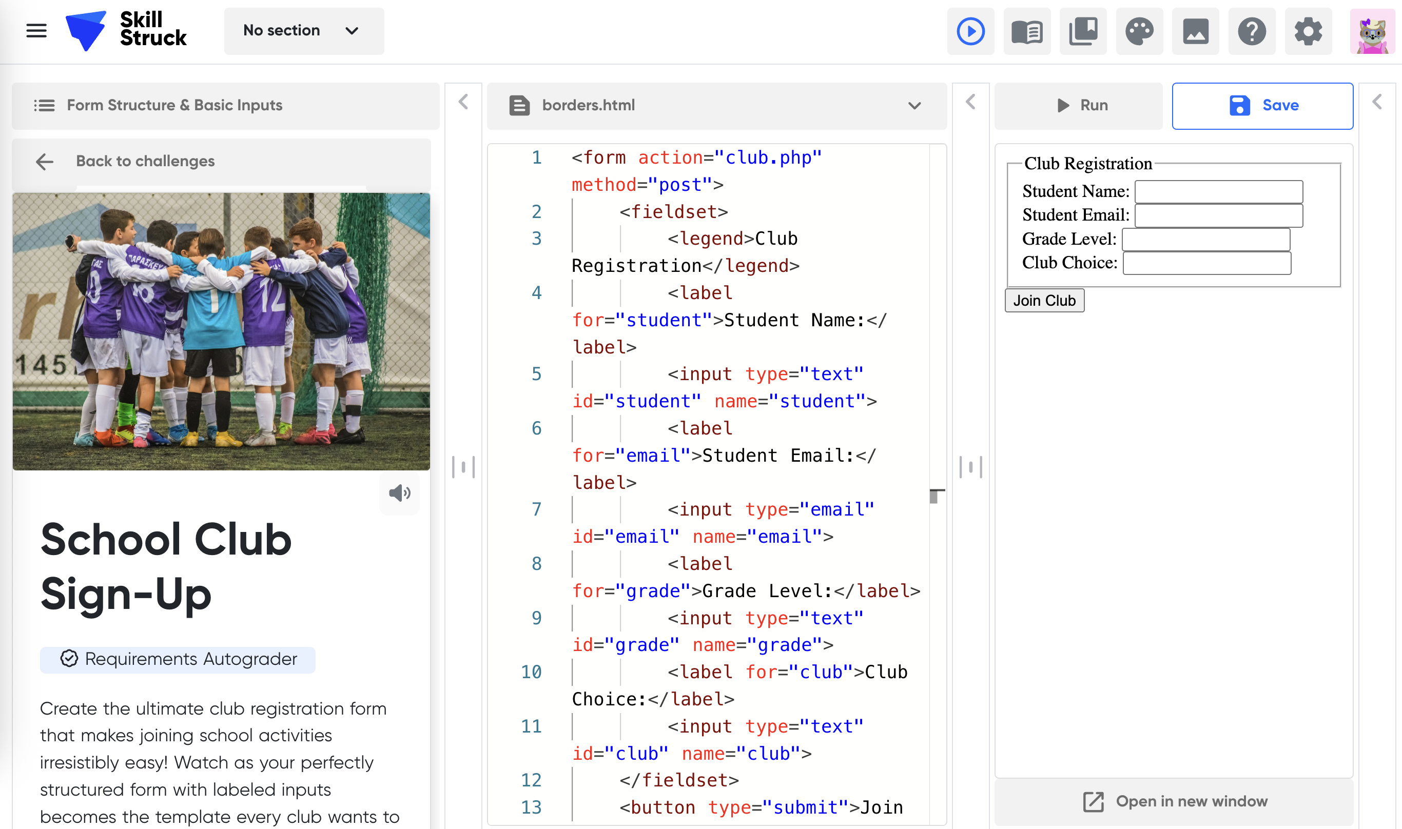
Task: Open the settings gear icon
Action: 1308,31
